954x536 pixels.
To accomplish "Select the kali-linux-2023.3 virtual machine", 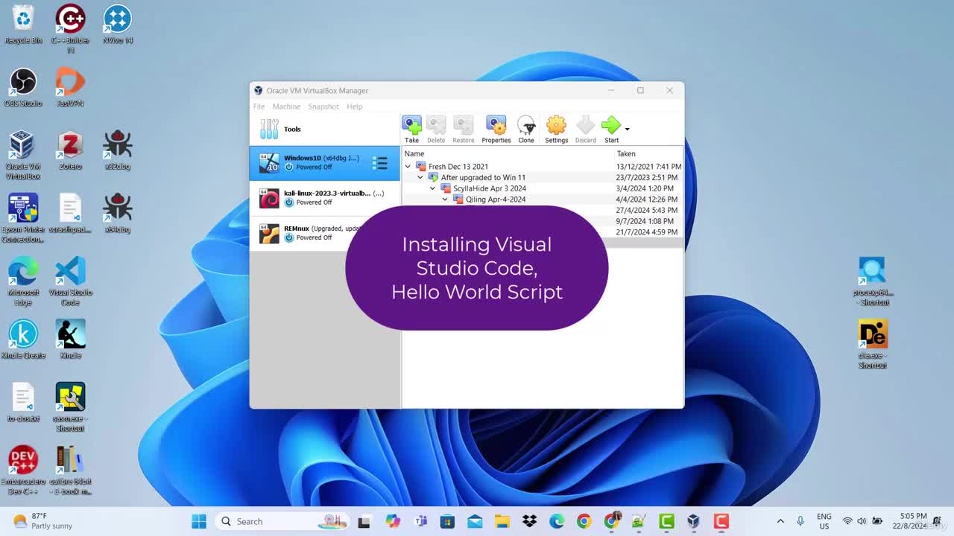I will pyautogui.click(x=324, y=198).
